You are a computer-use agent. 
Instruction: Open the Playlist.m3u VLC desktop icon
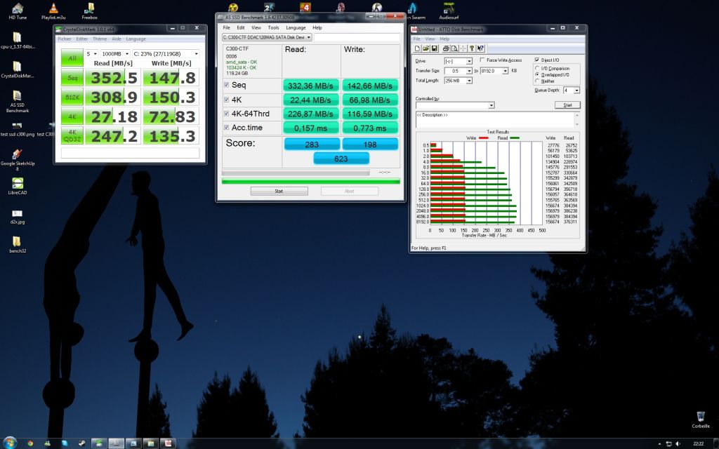click(x=53, y=11)
